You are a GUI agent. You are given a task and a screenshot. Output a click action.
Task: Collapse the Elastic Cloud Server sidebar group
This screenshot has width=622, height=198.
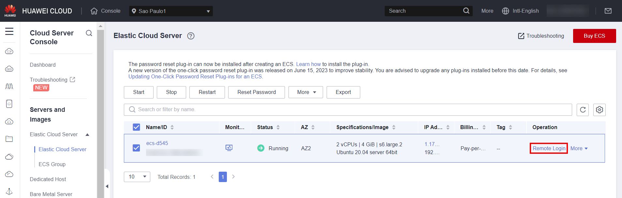tap(87, 135)
